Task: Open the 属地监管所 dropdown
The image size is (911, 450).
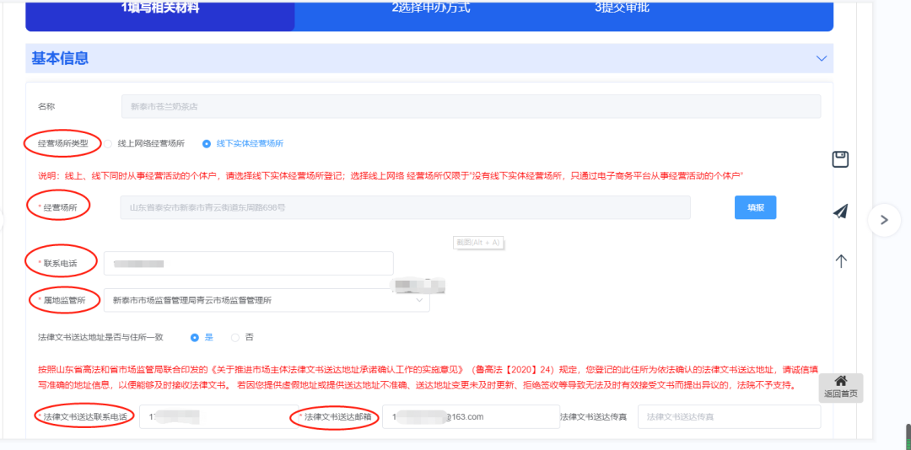Action: pos(267,300)
